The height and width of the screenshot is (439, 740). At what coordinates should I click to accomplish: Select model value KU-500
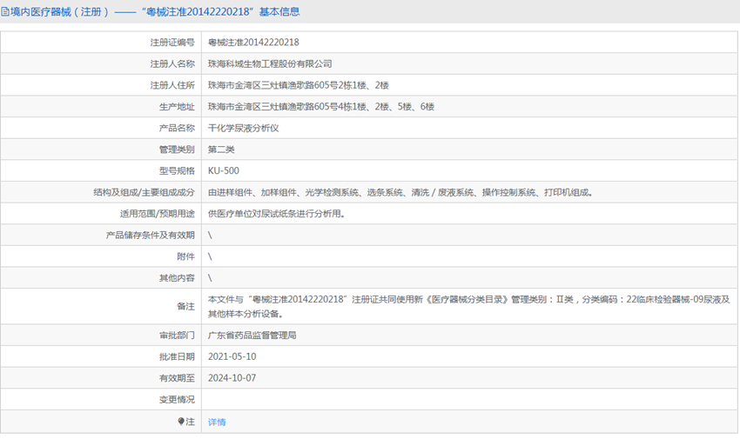(224, 170)
